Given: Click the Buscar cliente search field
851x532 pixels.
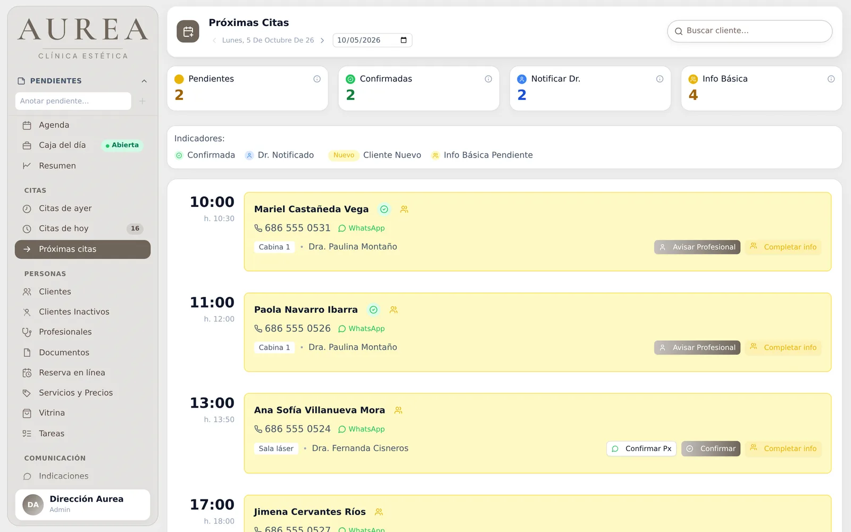Looking at the screenshot, I should 749,31.
